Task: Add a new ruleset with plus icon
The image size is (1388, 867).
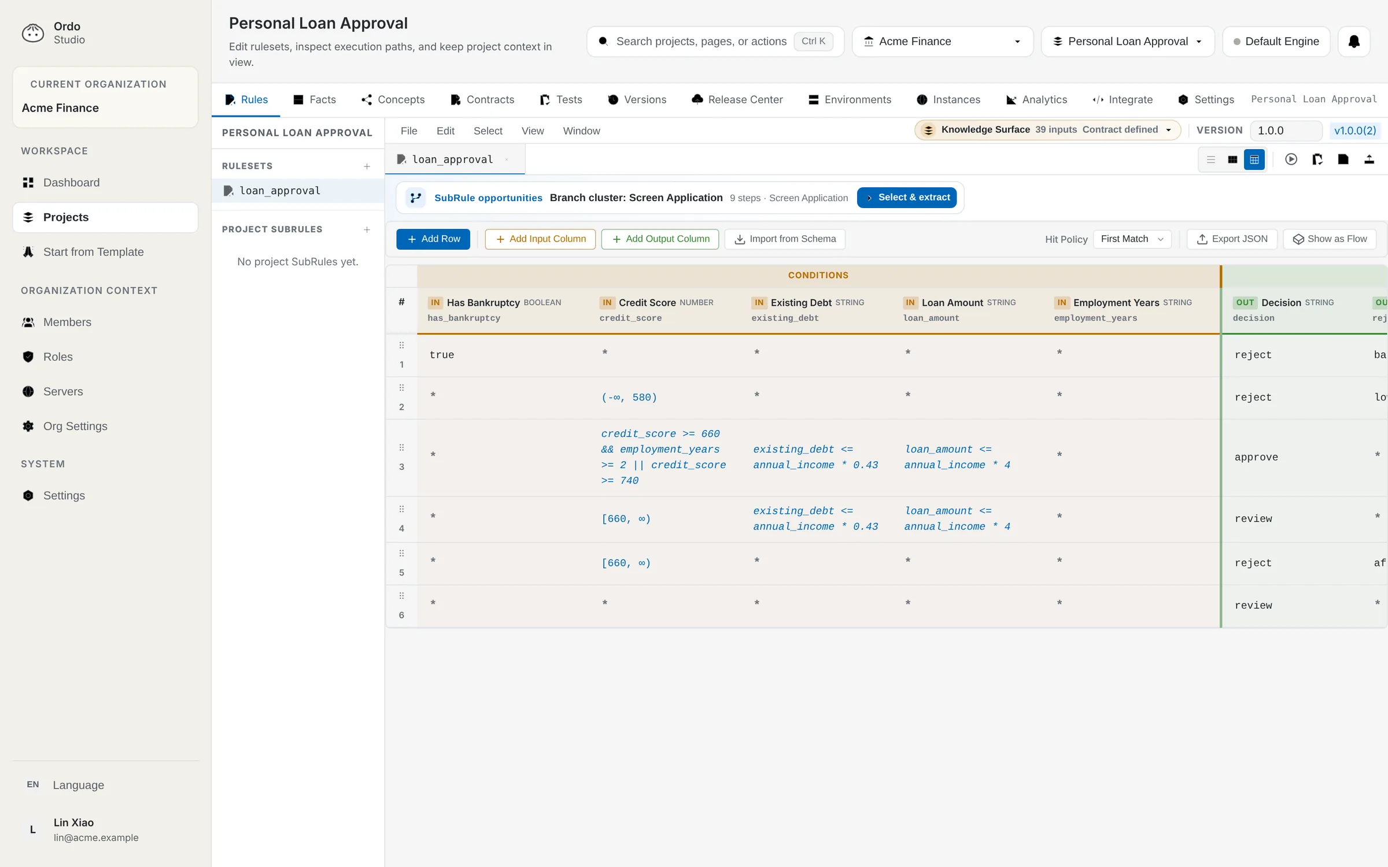Action: coord(367,166)
